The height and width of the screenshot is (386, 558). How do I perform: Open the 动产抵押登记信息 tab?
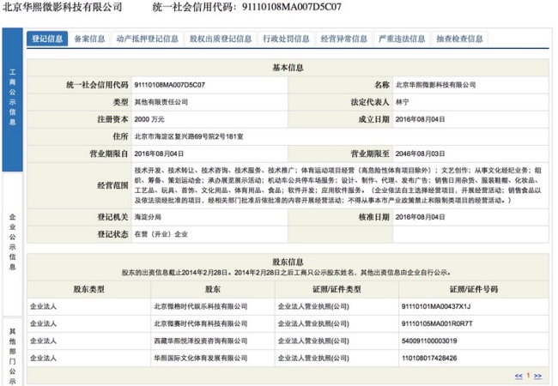[x=148, y=39]
